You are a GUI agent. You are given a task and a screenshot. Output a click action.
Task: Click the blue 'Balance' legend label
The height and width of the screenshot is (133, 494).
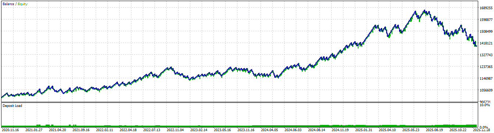[x=8, y=4]
